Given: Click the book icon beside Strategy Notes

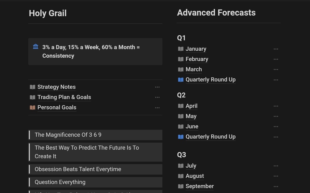Looking at the screenshot, I should 32,87.
